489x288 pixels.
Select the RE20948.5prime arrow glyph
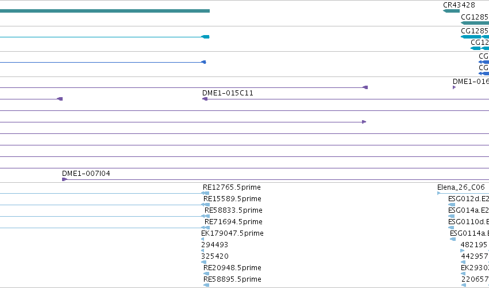click(x=206, y=274)
